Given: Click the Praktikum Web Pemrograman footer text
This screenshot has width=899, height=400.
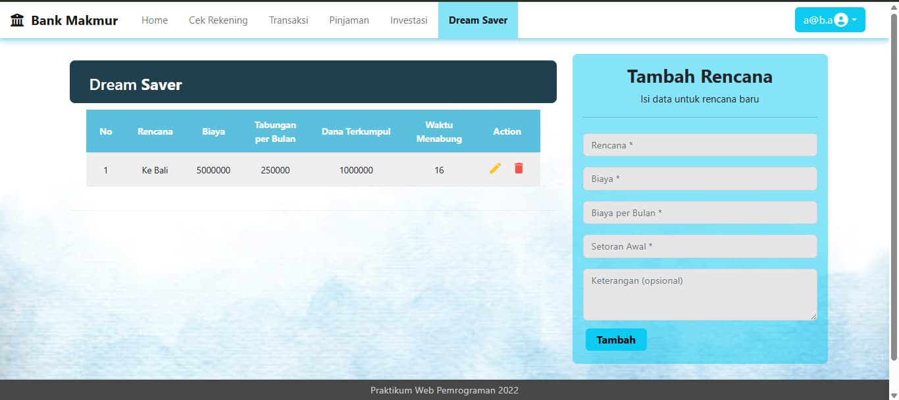Looking at the screenshot, I should point(445,389).
